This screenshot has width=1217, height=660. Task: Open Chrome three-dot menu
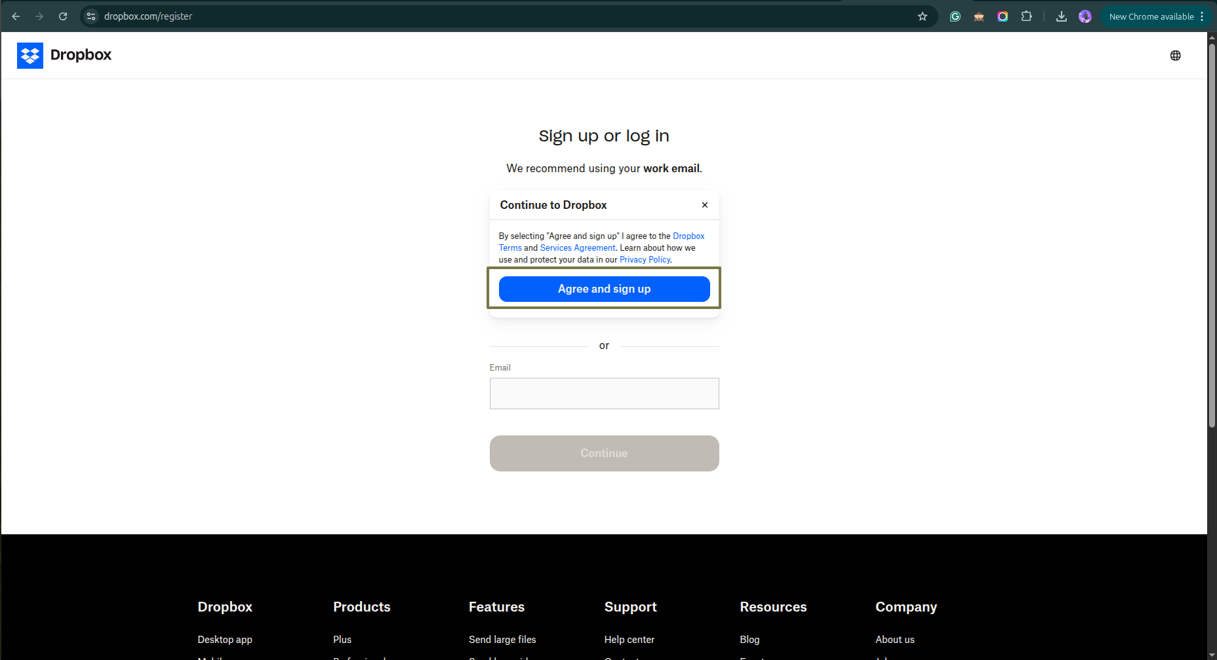pyautogui.click(x=1202, y=16)
